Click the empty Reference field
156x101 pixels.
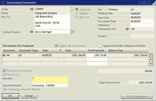142,25
